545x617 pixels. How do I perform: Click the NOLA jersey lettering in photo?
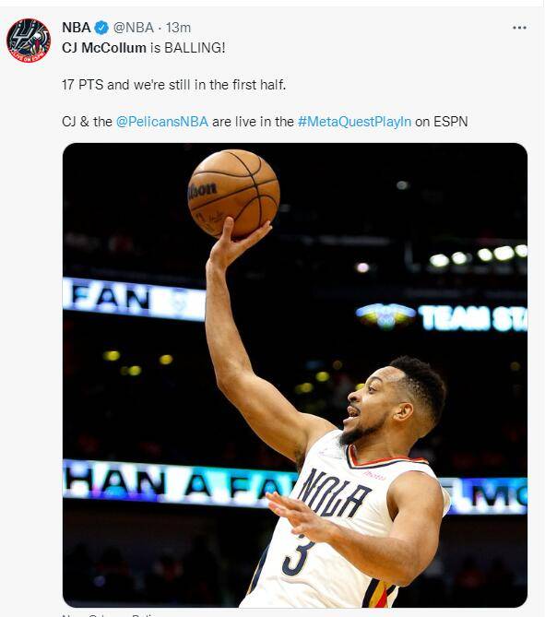[x=333, y=492]
